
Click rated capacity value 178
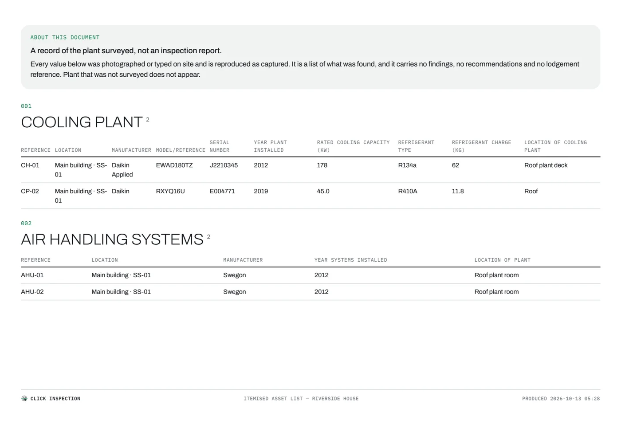[322, 165]
